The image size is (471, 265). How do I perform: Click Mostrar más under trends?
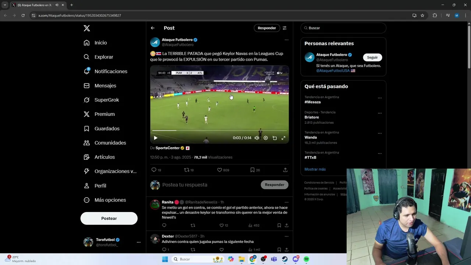coord(315,169)
